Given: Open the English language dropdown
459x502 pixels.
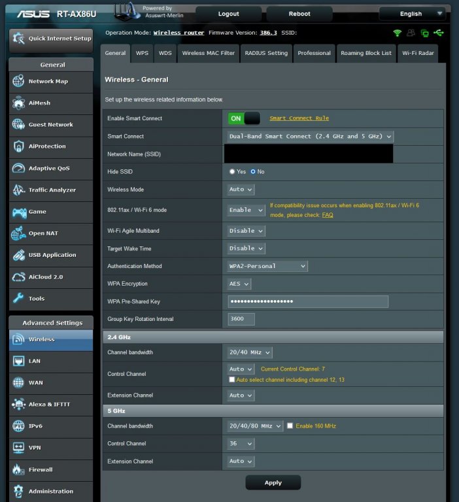Looking at the screenshot, I should coord(412,14).
